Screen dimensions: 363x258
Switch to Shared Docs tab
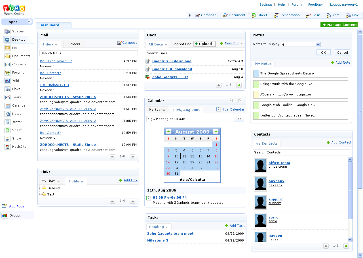[x=181, y=44]
